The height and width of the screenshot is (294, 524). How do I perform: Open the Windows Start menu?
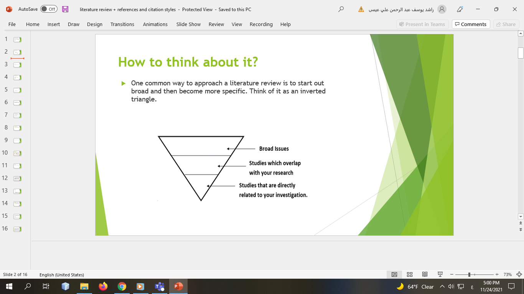coord(9,286)
